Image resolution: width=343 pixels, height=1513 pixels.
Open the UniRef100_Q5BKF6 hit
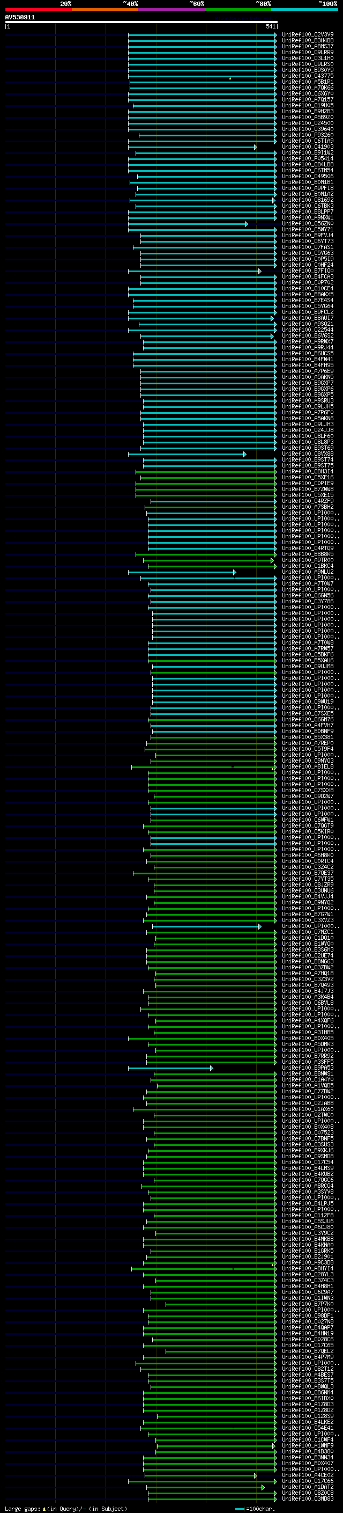(308, 655)
